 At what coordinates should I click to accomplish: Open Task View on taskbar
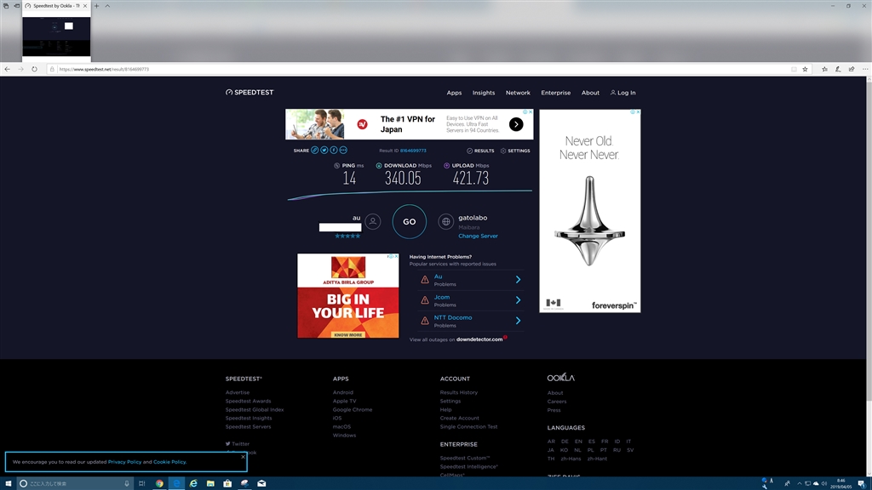tap(142, 483)
